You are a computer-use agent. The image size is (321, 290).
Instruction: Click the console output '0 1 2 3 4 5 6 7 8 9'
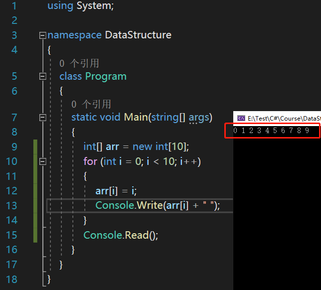coord(271,131)
